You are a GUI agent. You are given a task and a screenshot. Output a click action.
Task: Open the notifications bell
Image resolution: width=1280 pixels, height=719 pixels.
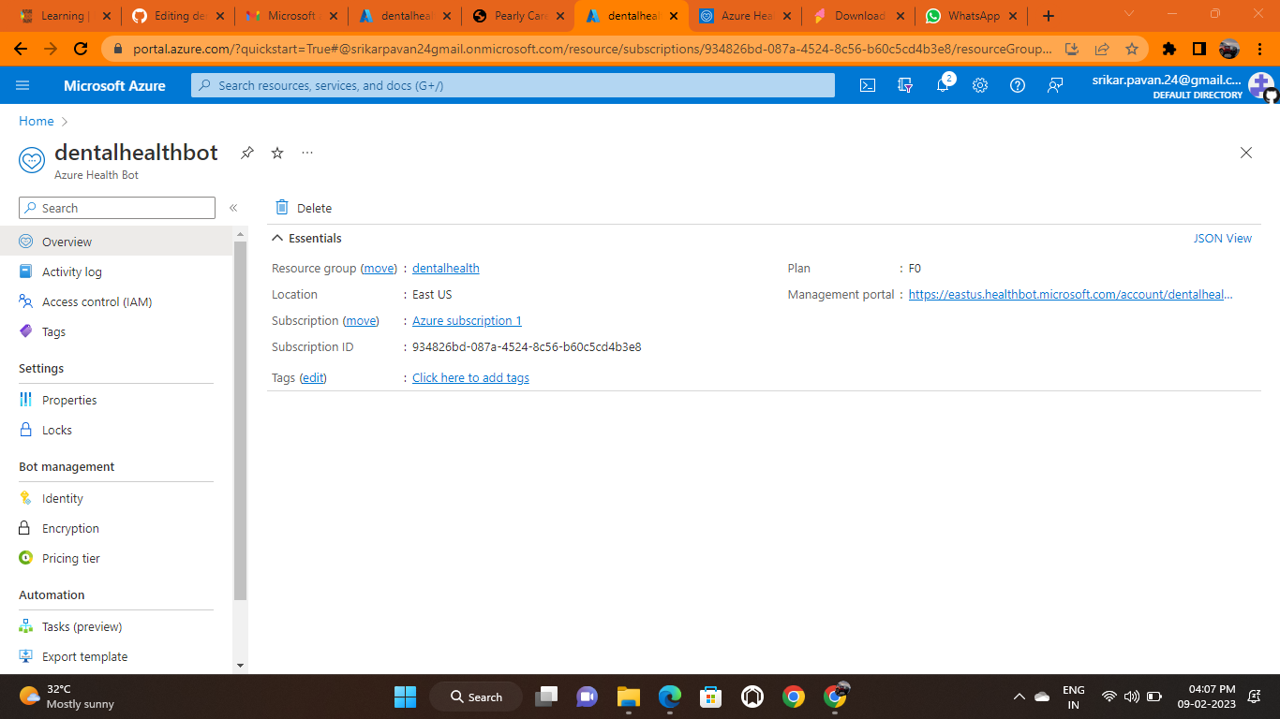point(943,85)
